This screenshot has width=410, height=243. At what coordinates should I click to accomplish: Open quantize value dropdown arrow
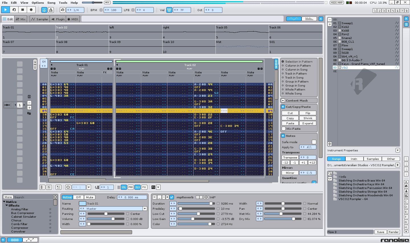coord(89,187)
